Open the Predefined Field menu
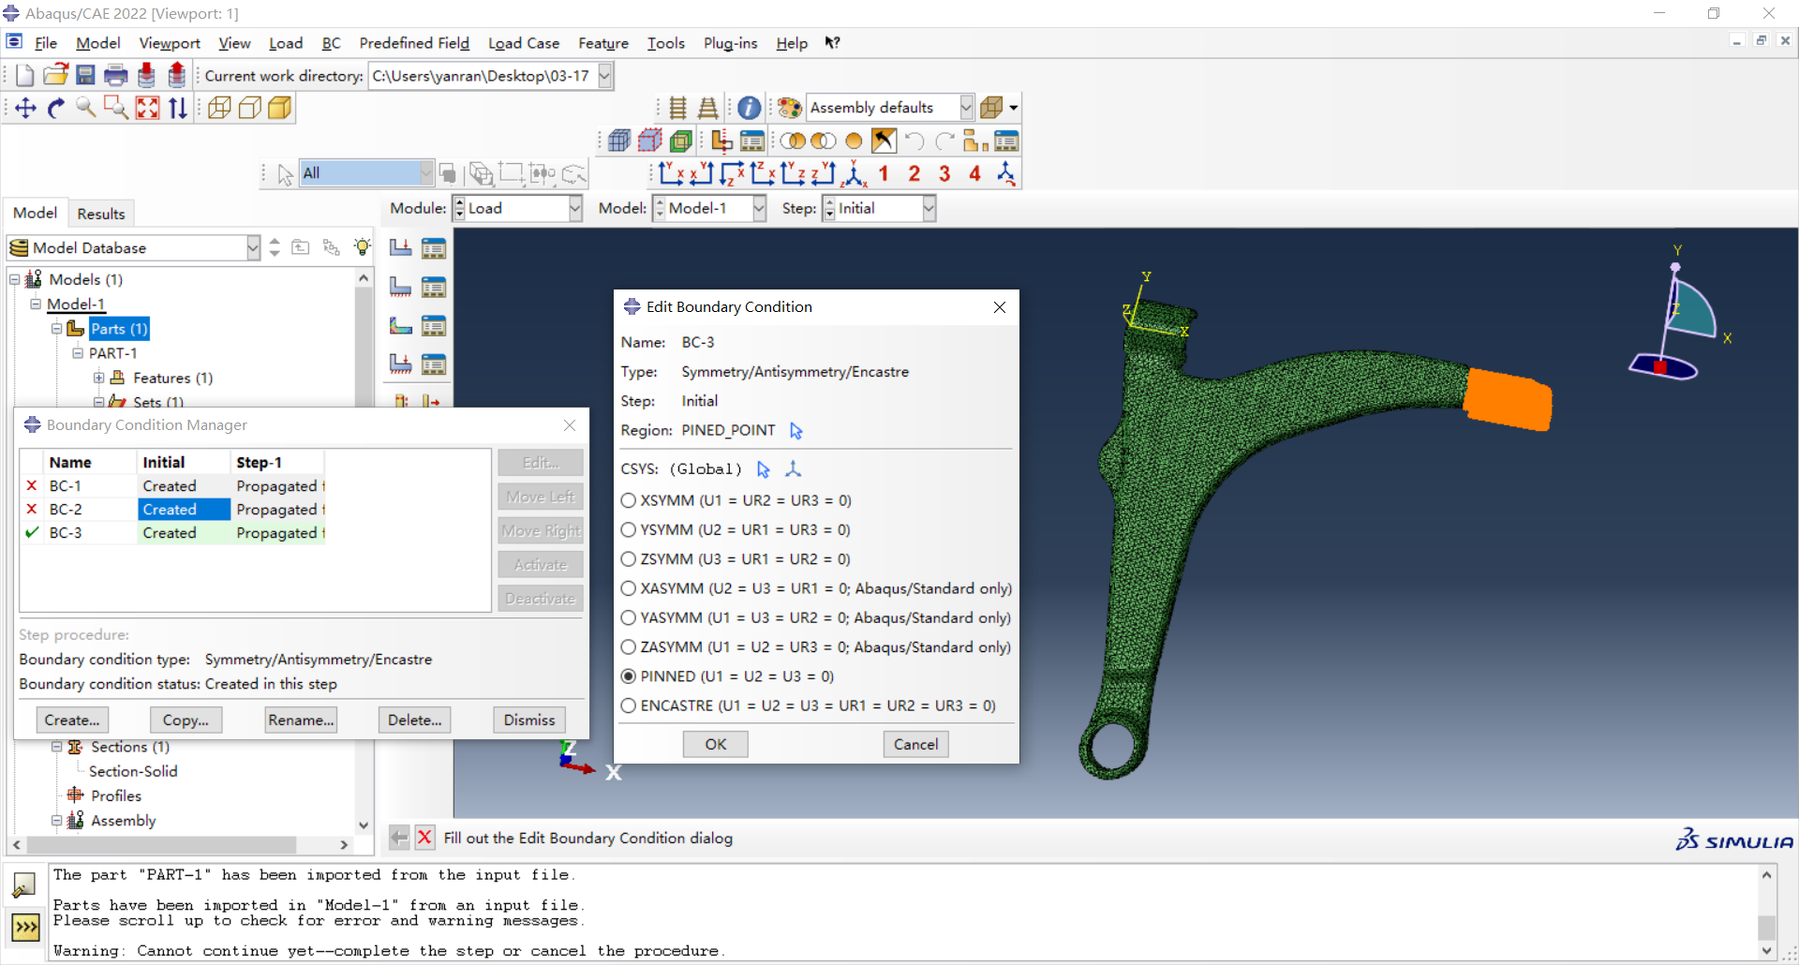 point(414,43)
